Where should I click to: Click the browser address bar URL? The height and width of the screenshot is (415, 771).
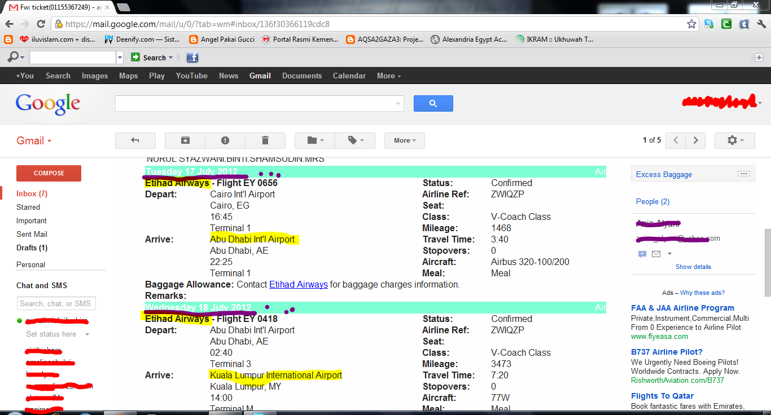point(197,24)
